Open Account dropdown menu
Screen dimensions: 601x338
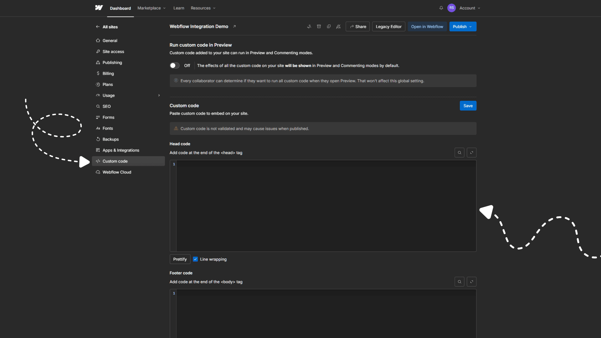coord(470,8)
